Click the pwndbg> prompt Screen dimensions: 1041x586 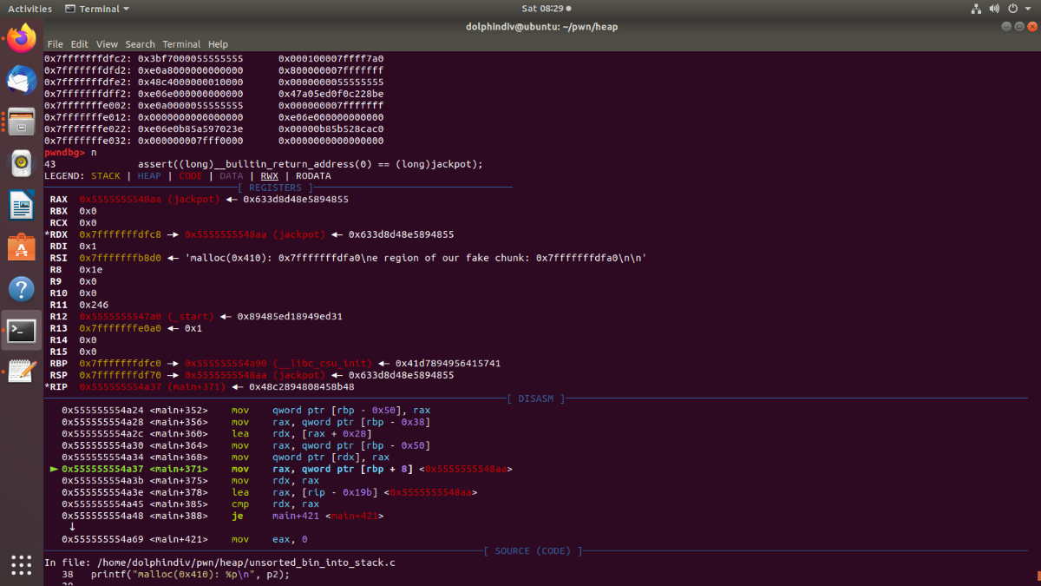pos(64,152)
